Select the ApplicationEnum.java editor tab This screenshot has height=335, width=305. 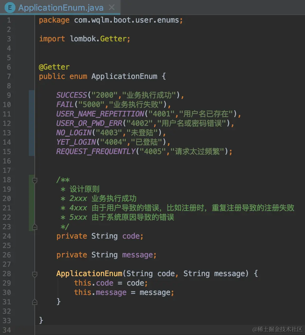[61, 8]
